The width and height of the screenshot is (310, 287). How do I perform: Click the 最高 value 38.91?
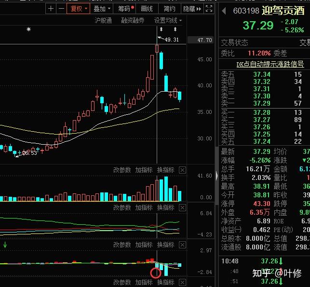pos(262,186)
